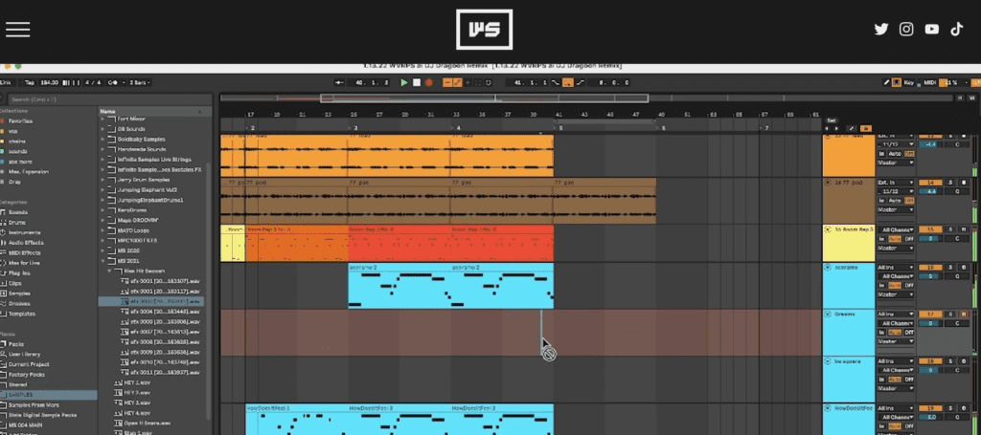Enable the MIDI map mode switch
The height and width of the screenshot is (435, 981).
coord(929,82)
